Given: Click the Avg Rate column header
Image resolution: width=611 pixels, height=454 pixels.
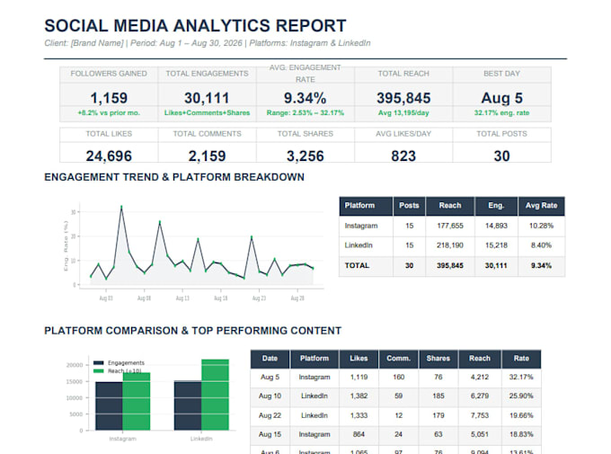Looking at the screenshot, I should [541, 206].
